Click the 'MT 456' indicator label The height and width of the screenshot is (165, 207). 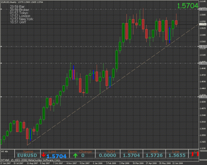click(x=5, y=151)
